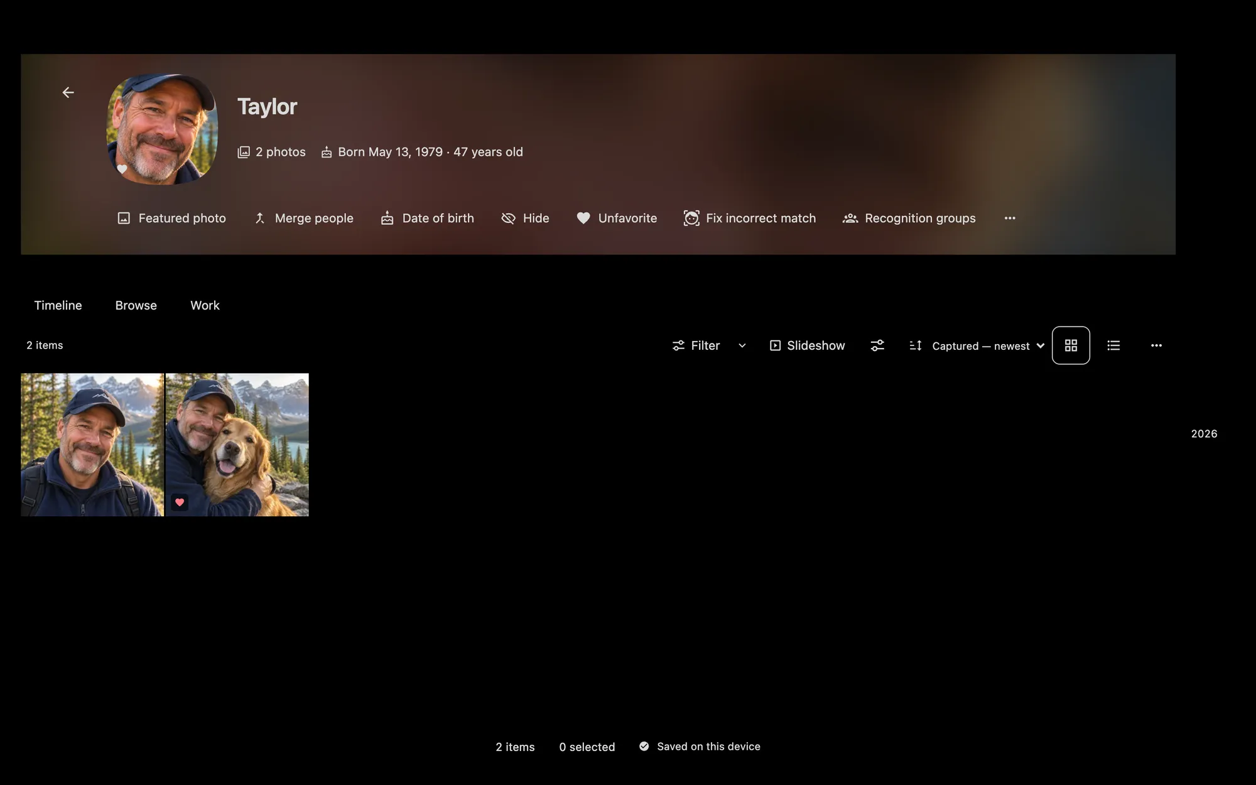Click the 2 photos count label
Image resolution: width=1256 pixels, height=785 pixels.
[x=271, y=152]
